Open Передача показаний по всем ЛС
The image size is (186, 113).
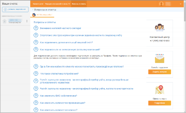point(58,4)
